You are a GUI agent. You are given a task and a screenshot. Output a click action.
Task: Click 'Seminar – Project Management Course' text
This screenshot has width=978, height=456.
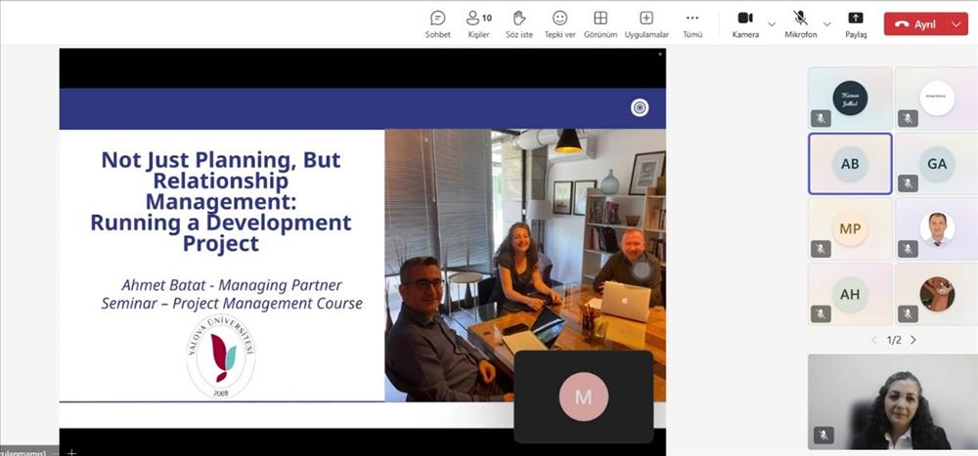point(232,304)
